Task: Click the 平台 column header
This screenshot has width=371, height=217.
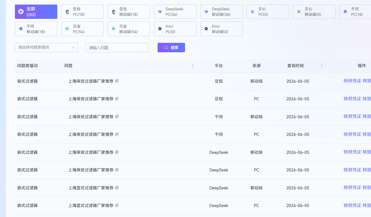Action: pos(219,66)
